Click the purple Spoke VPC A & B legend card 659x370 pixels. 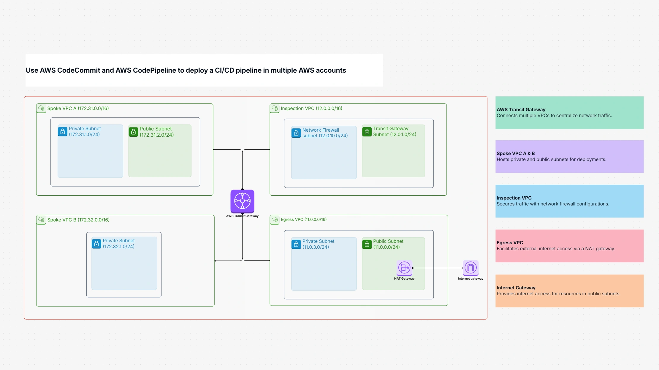coord(569,157)
